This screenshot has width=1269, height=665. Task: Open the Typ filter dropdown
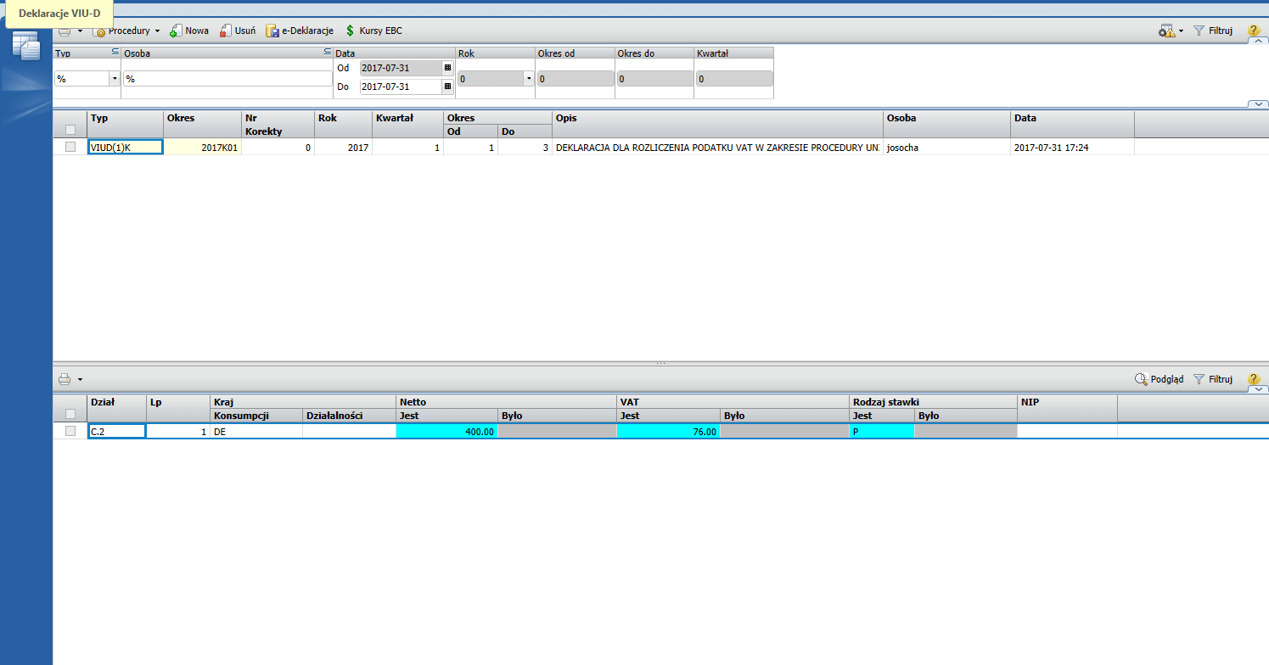(x=115, y=79)
